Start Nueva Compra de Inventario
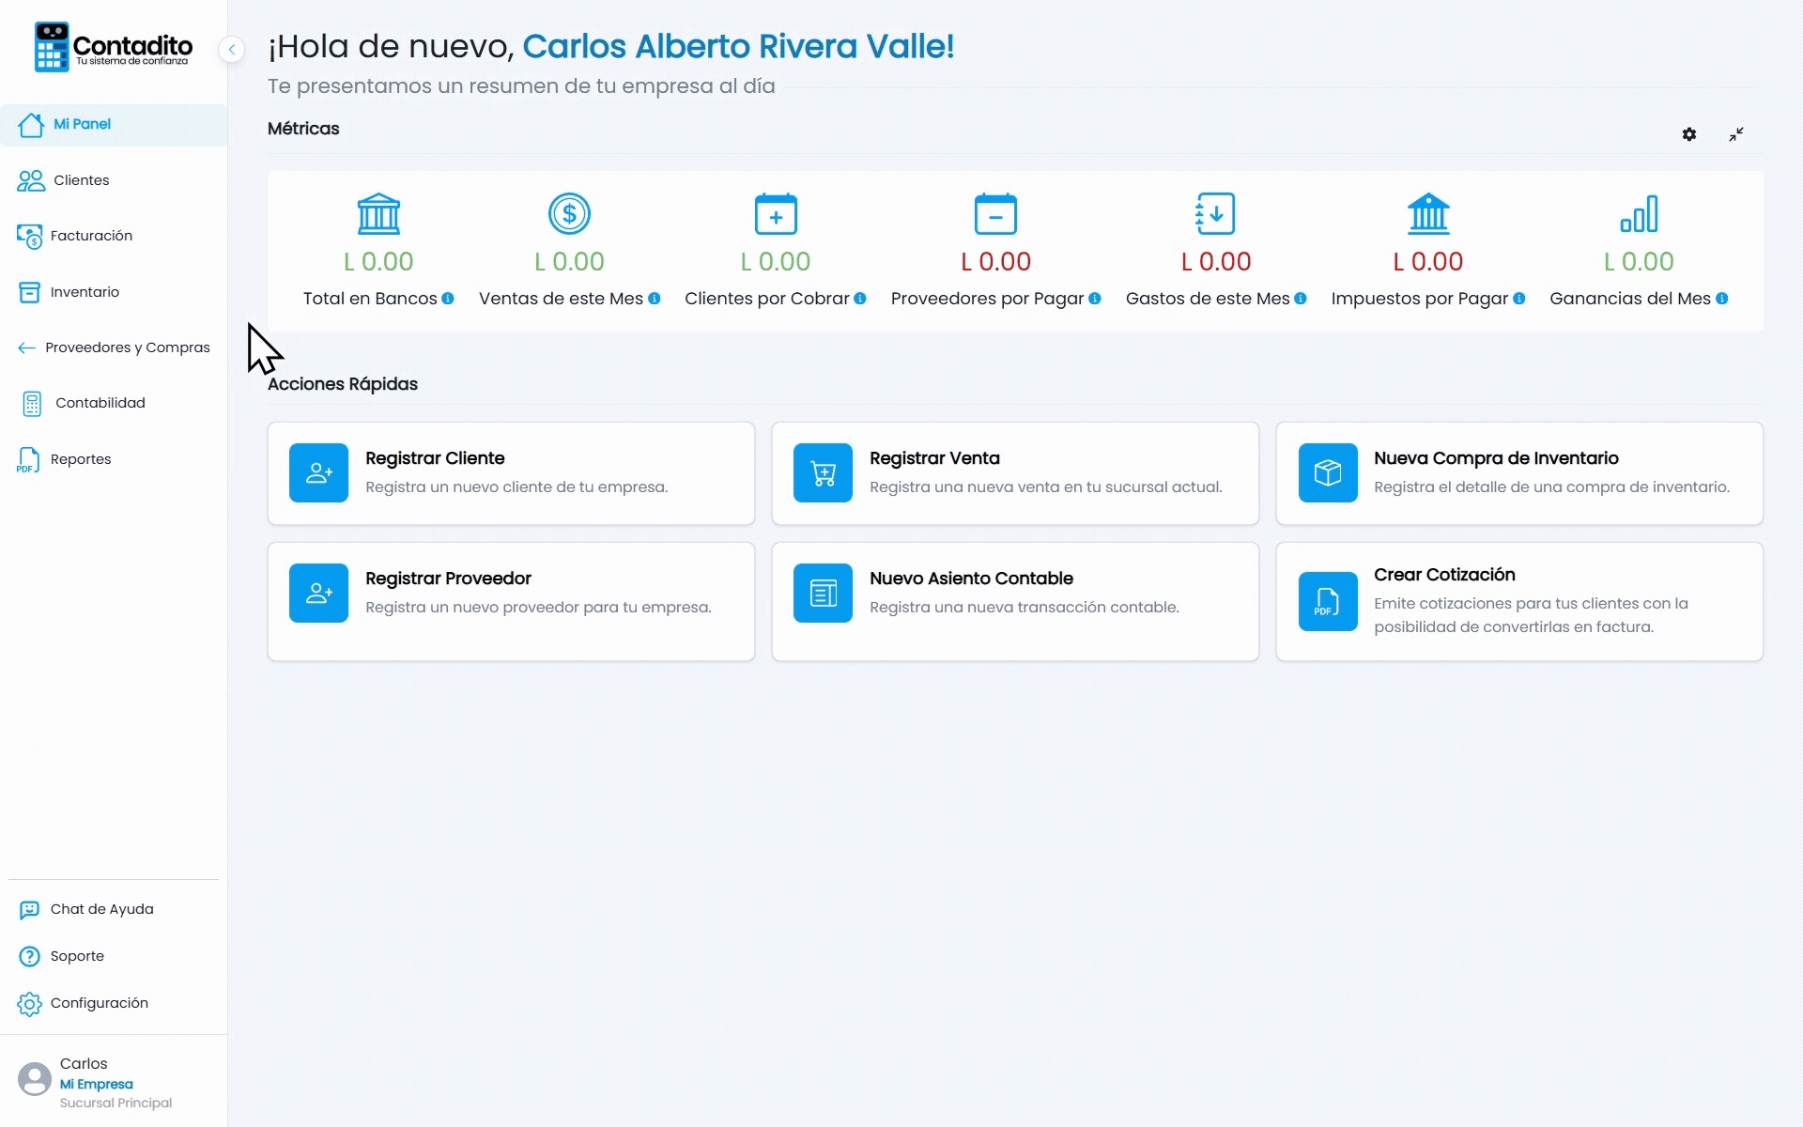This screenshot has height=1127, width=1803. [x=1519, y=473]
